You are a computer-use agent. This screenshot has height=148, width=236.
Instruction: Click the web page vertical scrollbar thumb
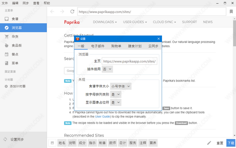pyautogui.click(x=234, y=33)
